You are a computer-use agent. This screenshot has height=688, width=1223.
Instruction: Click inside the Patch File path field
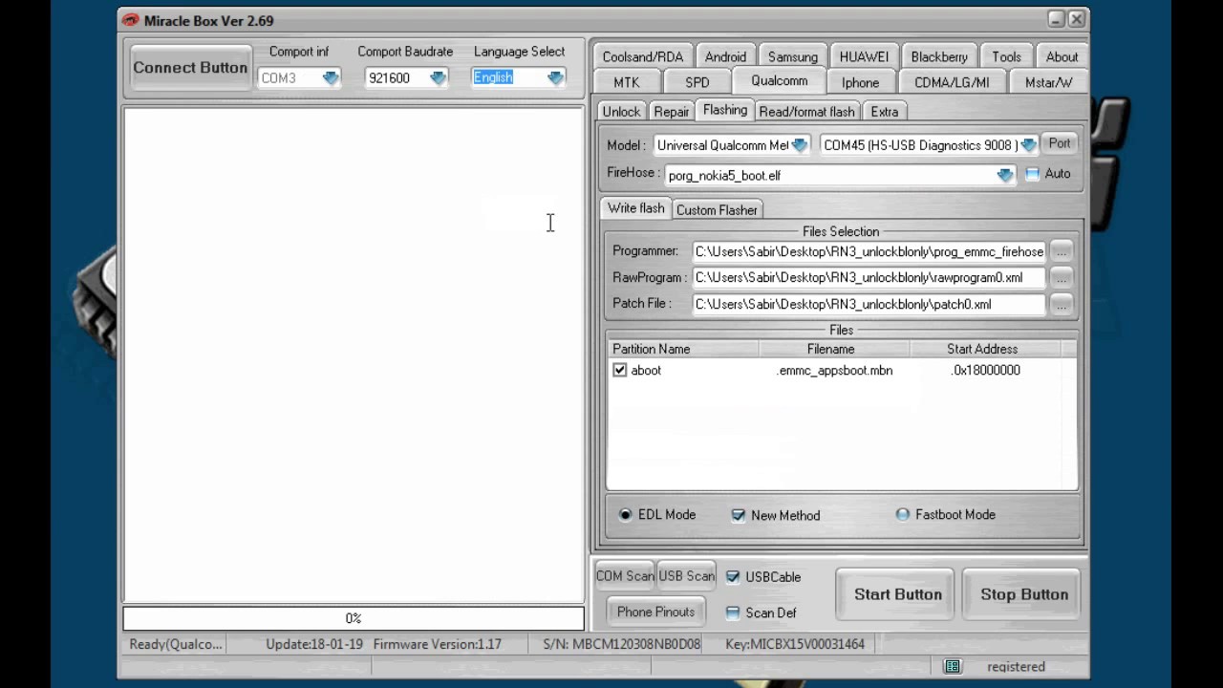pyautogui.click(x=869, y=304)
